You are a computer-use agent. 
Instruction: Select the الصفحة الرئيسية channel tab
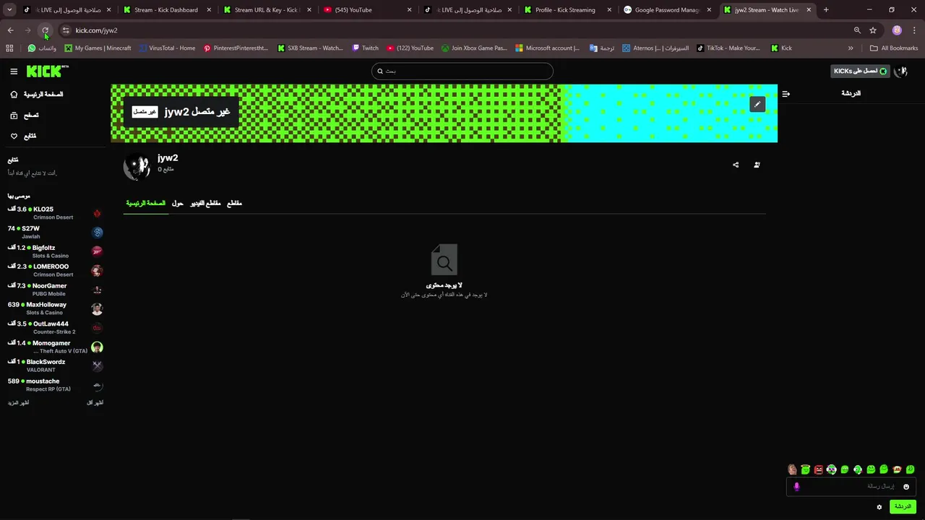[146, 204]
